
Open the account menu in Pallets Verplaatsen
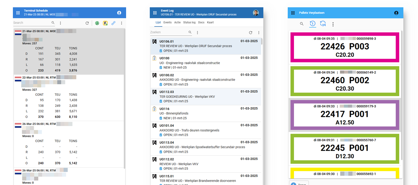click(x=396, y=13)
